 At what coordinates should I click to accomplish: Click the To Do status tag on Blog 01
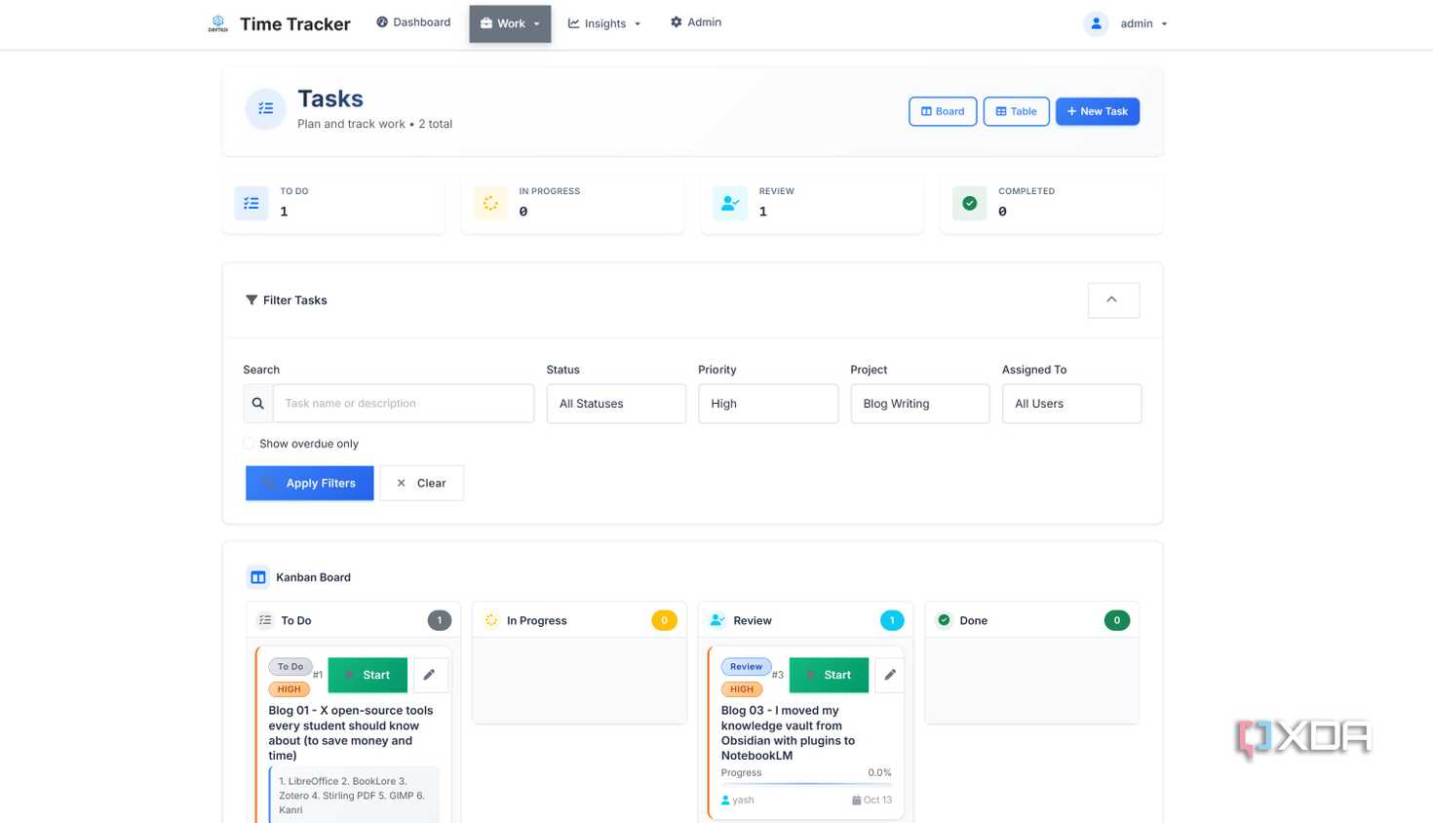tap(290, 667)
